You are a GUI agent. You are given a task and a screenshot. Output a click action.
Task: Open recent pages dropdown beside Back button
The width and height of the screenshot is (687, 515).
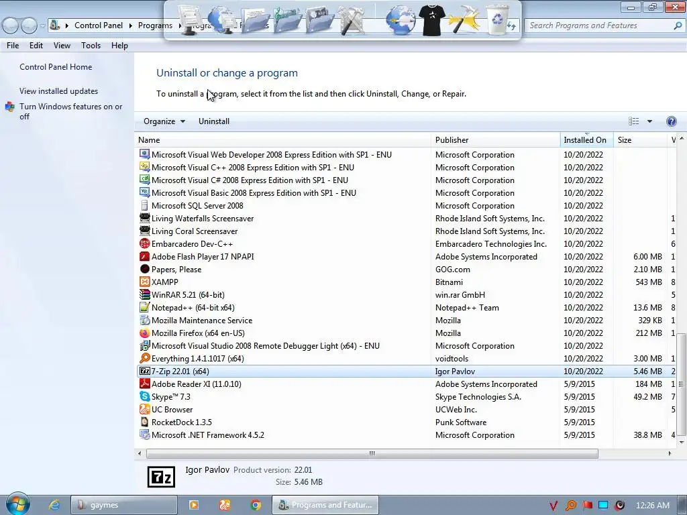[x=42, y=26]
